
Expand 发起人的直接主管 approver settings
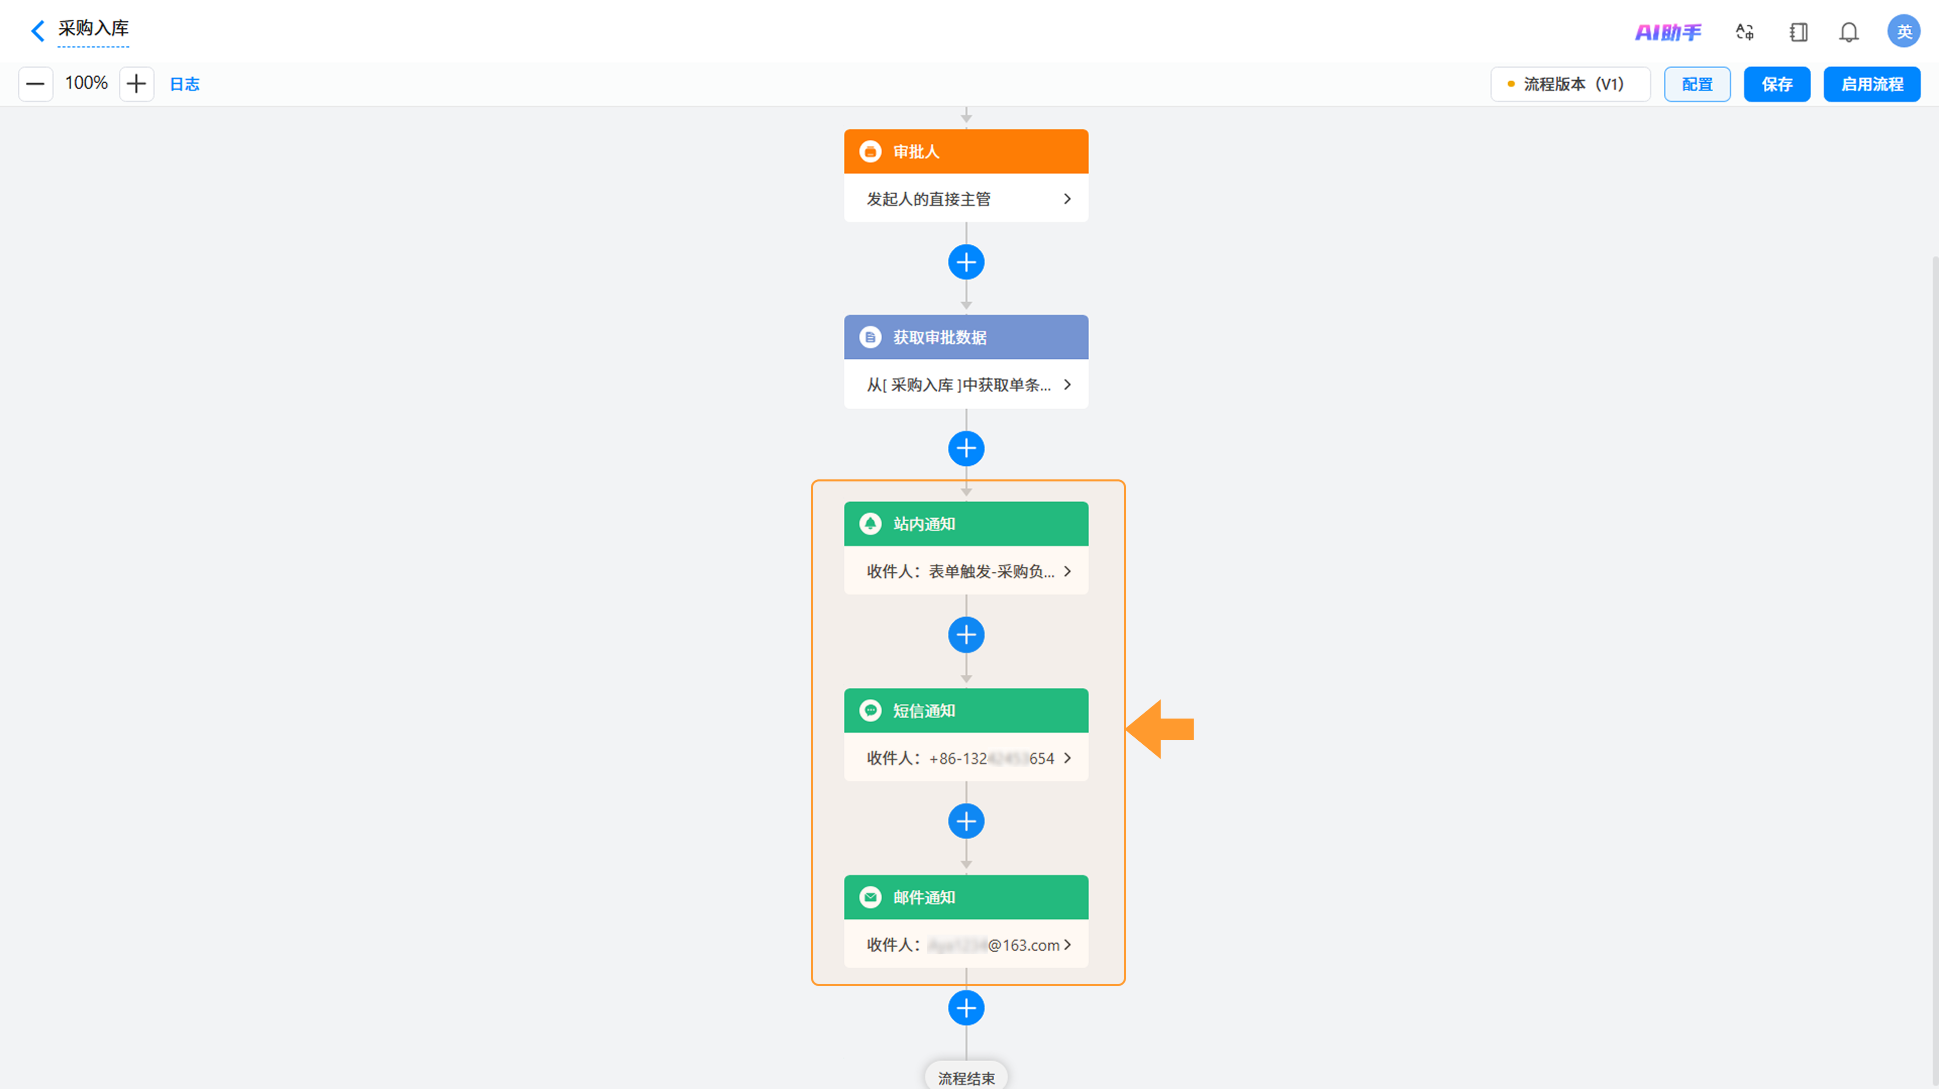(966, 198)
